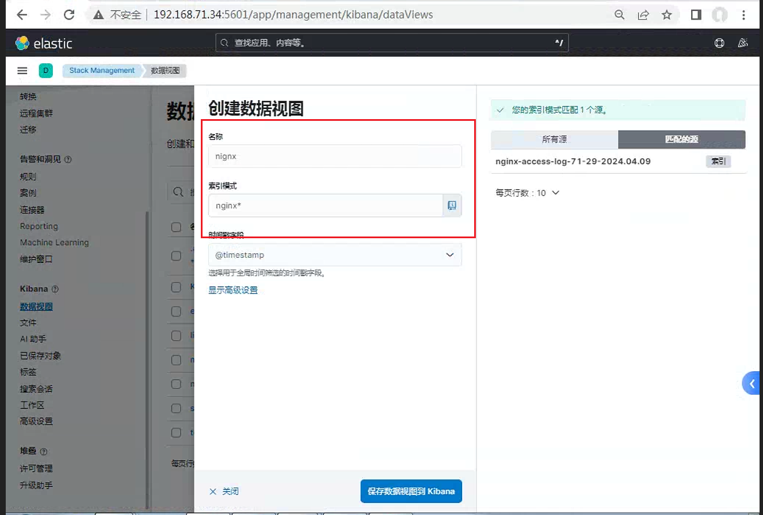Image resolution: width=763 pixels, height=515 pixels.
Task: Save with 保存数据视图到 Kibana button
Action: coord(411,491)
